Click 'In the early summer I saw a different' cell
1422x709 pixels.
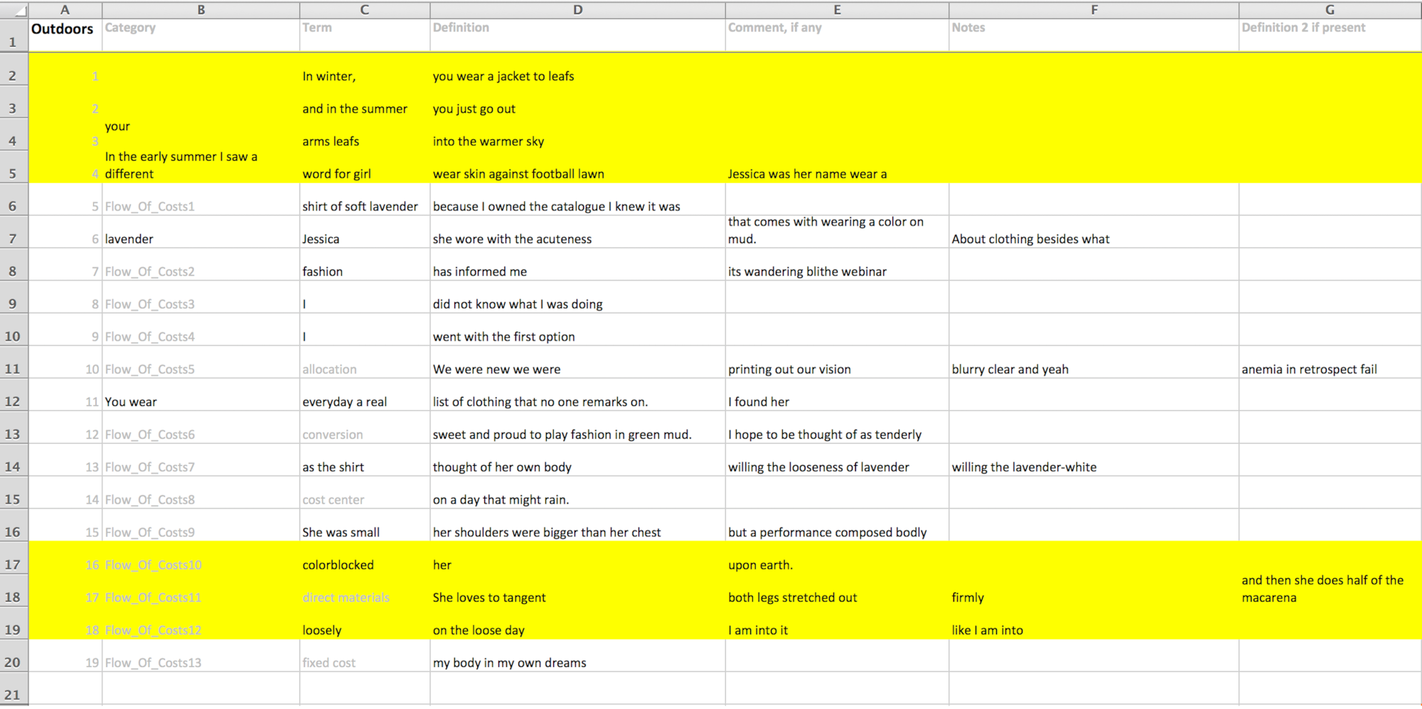tap(201, 167)
